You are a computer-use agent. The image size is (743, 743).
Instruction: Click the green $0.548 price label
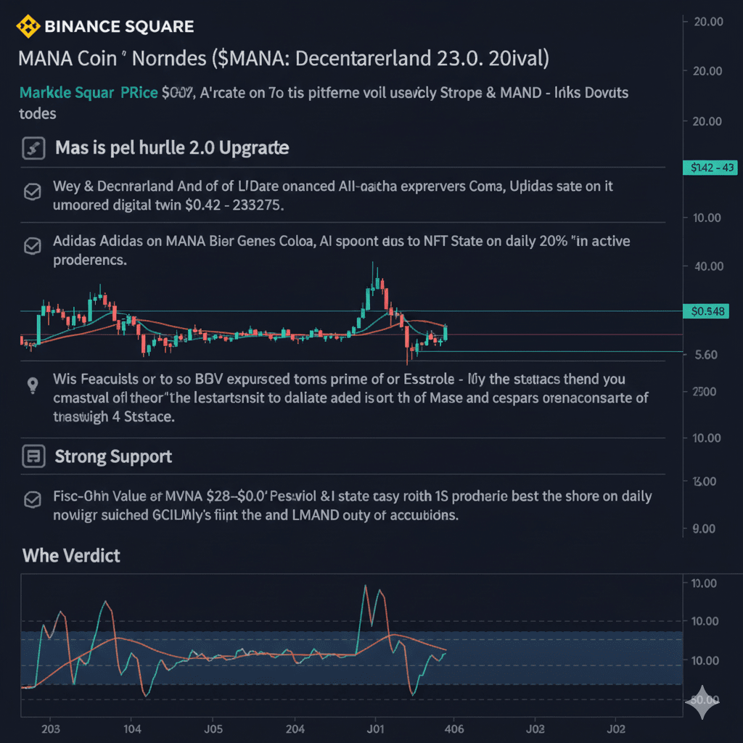point(709,311)
